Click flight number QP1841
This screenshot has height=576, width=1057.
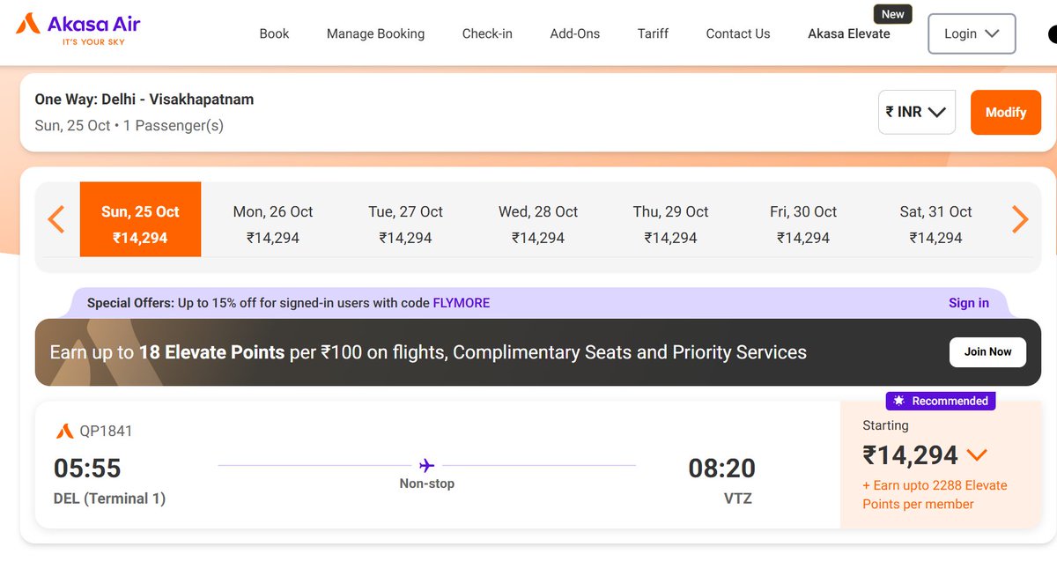106,432
